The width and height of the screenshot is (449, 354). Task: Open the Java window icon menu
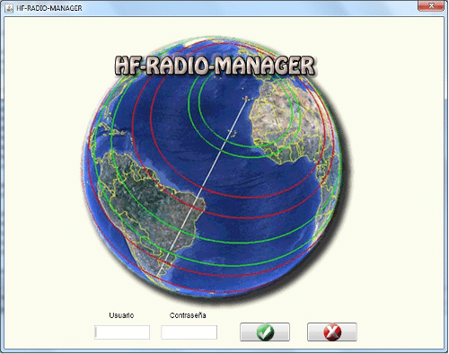[9, 8]
